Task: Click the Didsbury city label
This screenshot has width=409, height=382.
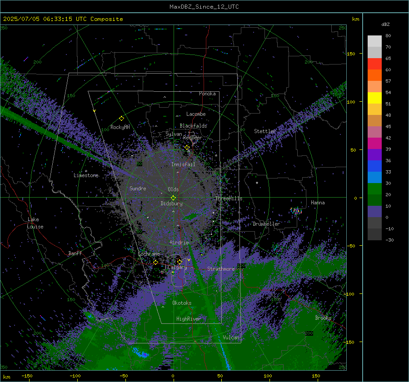Action: click(x=171, y=203)
